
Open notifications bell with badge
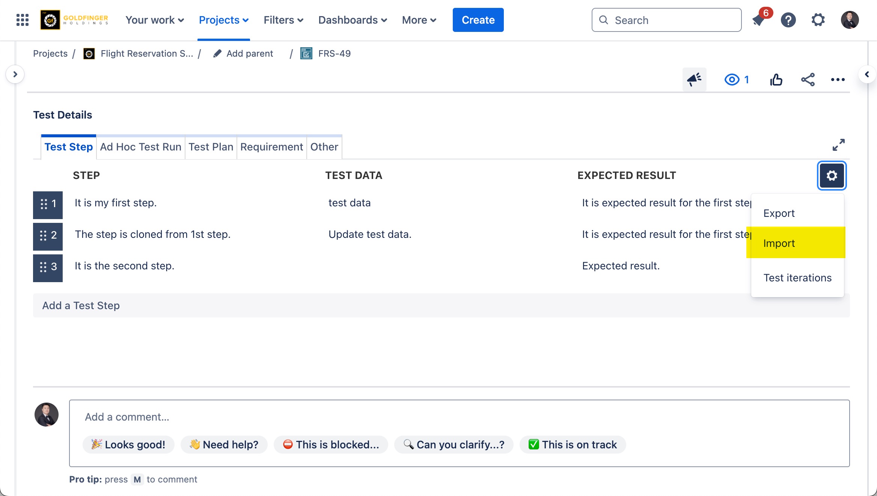click(x=759, y=20)
